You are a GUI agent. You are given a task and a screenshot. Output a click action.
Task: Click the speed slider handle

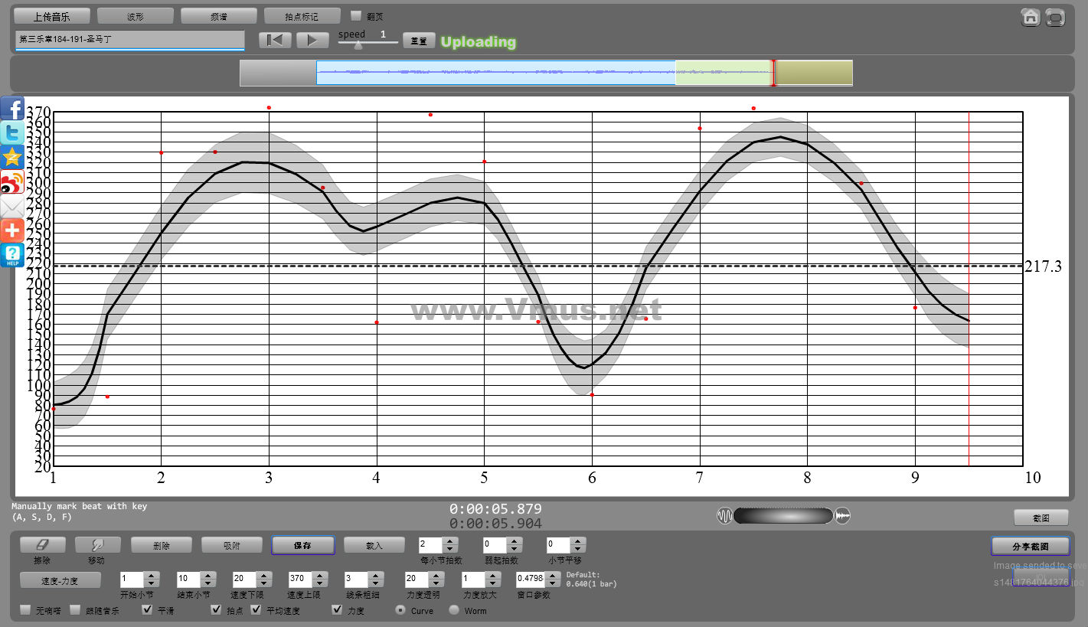coord(358,45)
